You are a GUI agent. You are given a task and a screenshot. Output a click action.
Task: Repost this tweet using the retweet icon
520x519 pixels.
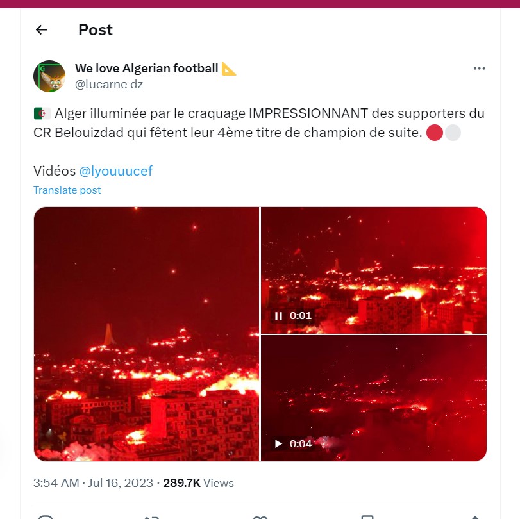coord(152,516)
